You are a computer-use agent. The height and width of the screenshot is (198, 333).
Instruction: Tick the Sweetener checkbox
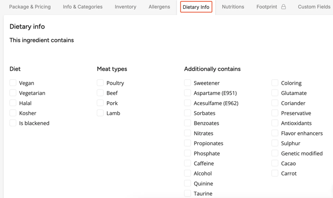pyautogui.click(x=188, y=83)
